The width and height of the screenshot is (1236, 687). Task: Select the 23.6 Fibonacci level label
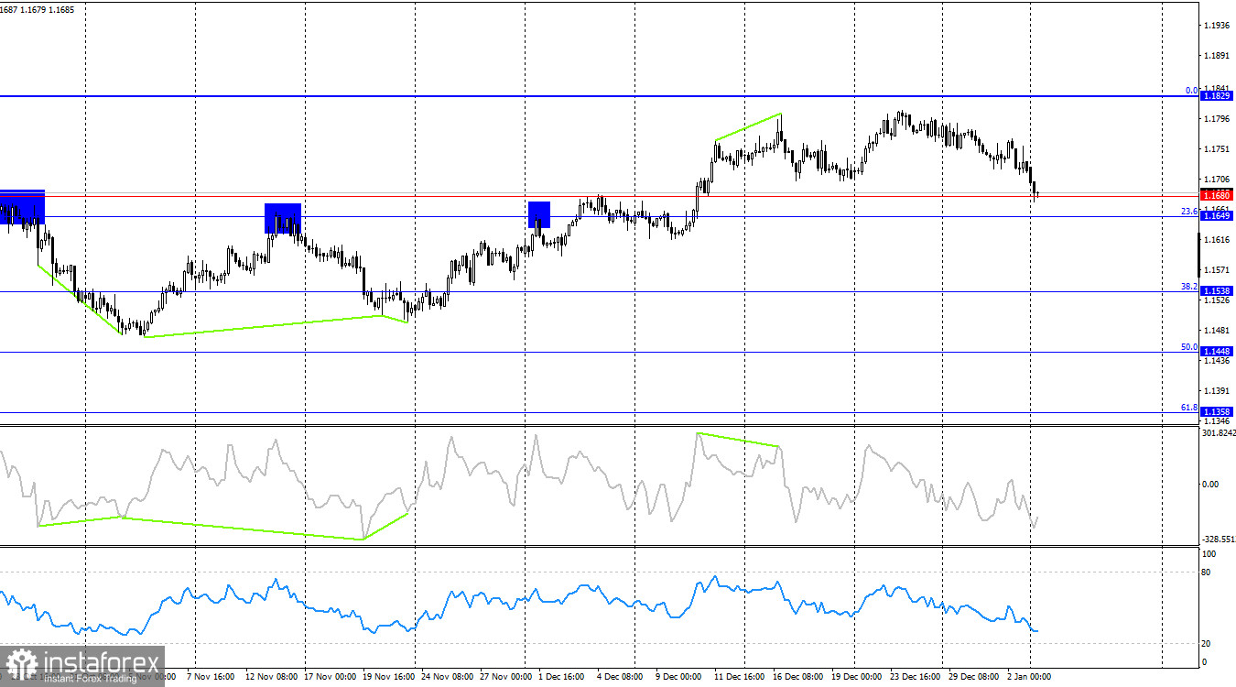tap(1188, 210)
